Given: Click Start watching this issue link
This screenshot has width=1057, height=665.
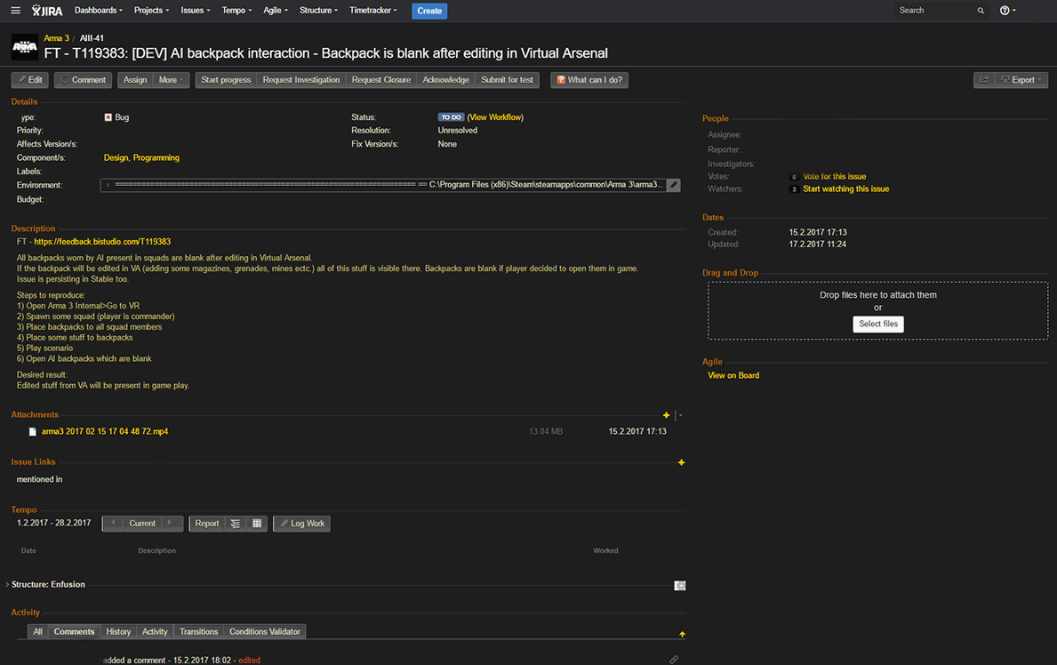Looking at the screenshot, I should point(846,188).
